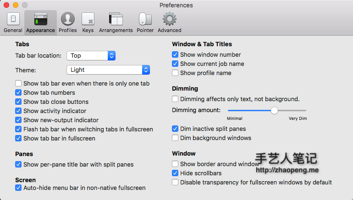This screenshot has height=200, width=353.
Task: Enable Dim background windows
Action: pos(175,138)
